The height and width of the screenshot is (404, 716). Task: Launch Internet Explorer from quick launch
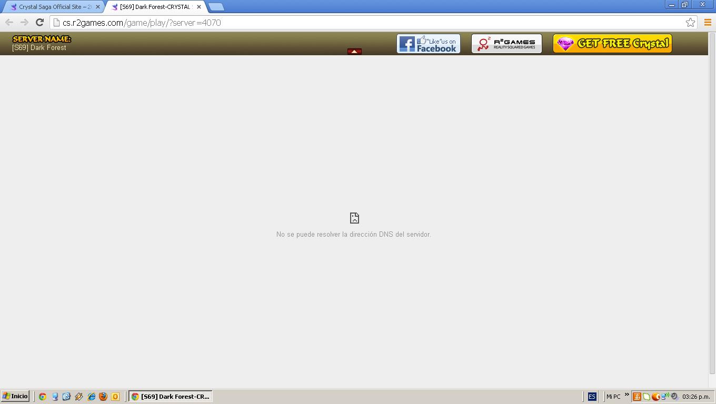click(x=91, y=397)
